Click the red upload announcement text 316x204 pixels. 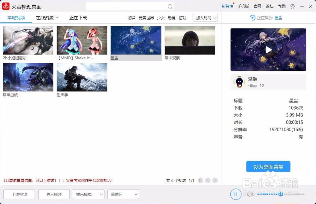58,180
